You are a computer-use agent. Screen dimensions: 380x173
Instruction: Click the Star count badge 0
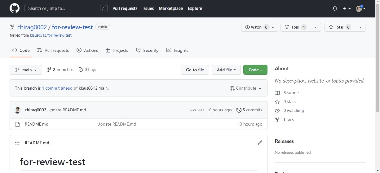click(x=348, y=27)
